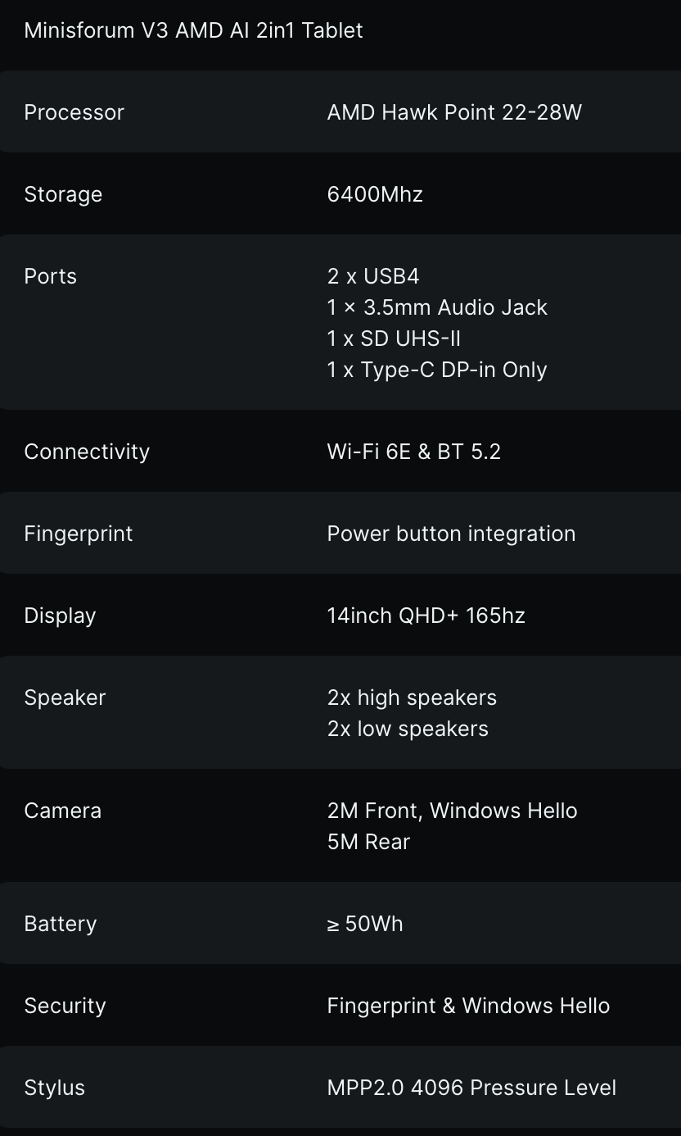Select the Stylus row label
The image size is (681, 1136).
(x=54, y=1088)
